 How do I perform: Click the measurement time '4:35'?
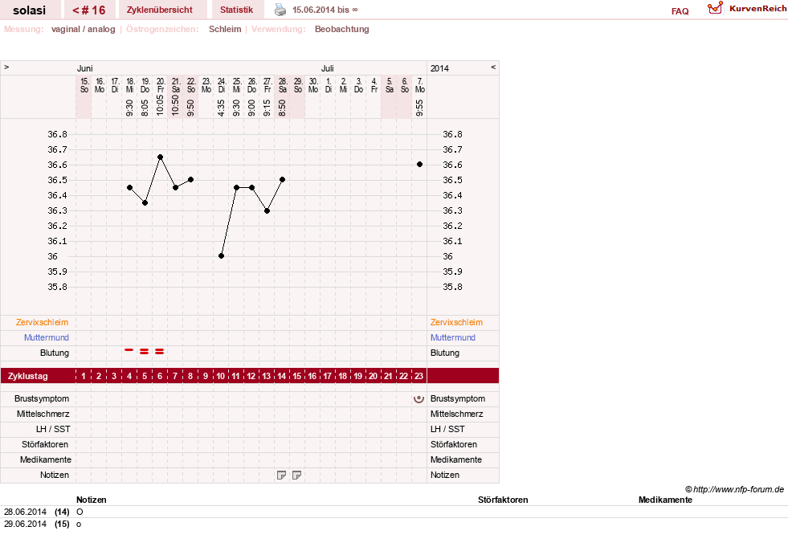pyautogui.click(x=221, y=108)
